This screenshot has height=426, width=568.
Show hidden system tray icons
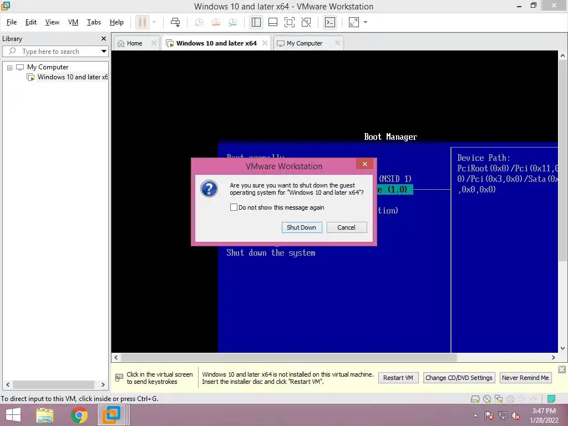click(475, 415)
